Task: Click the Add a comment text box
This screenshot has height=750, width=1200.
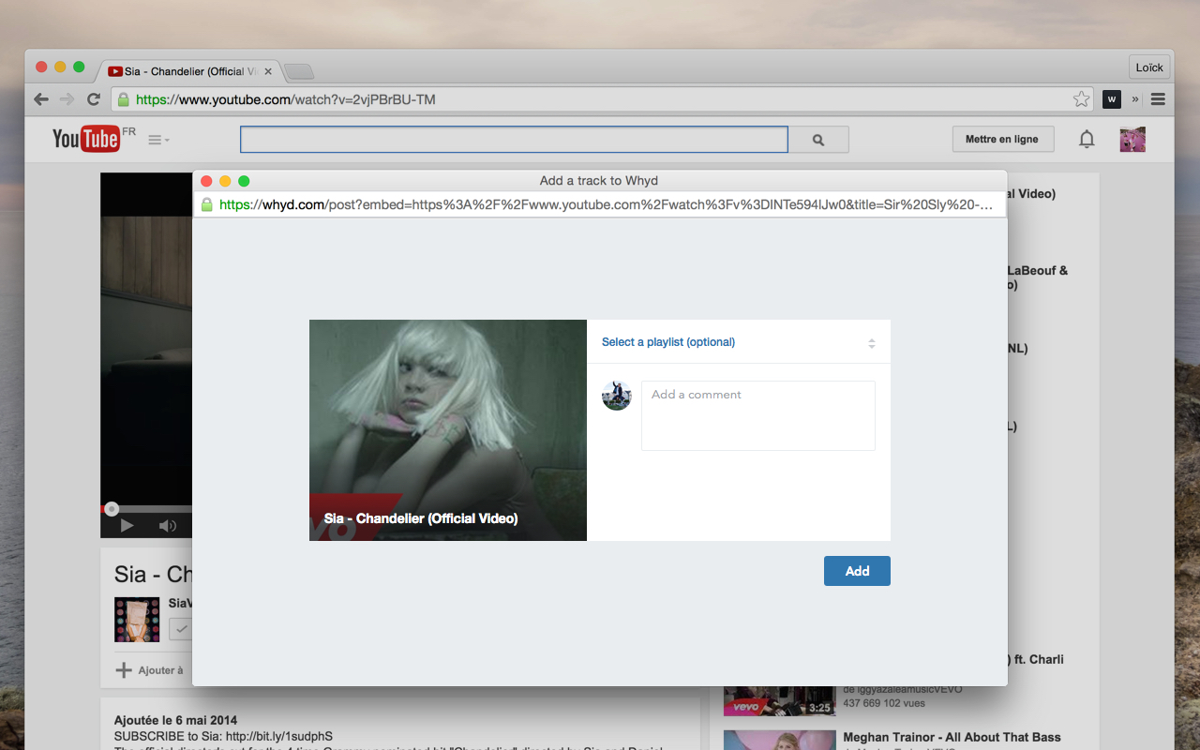Action: 758,415
